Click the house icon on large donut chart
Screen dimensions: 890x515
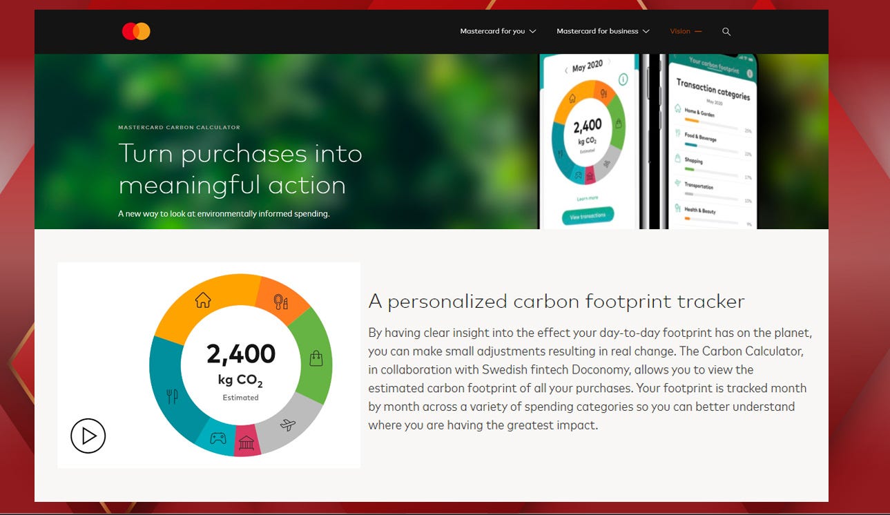click(202, 300)
